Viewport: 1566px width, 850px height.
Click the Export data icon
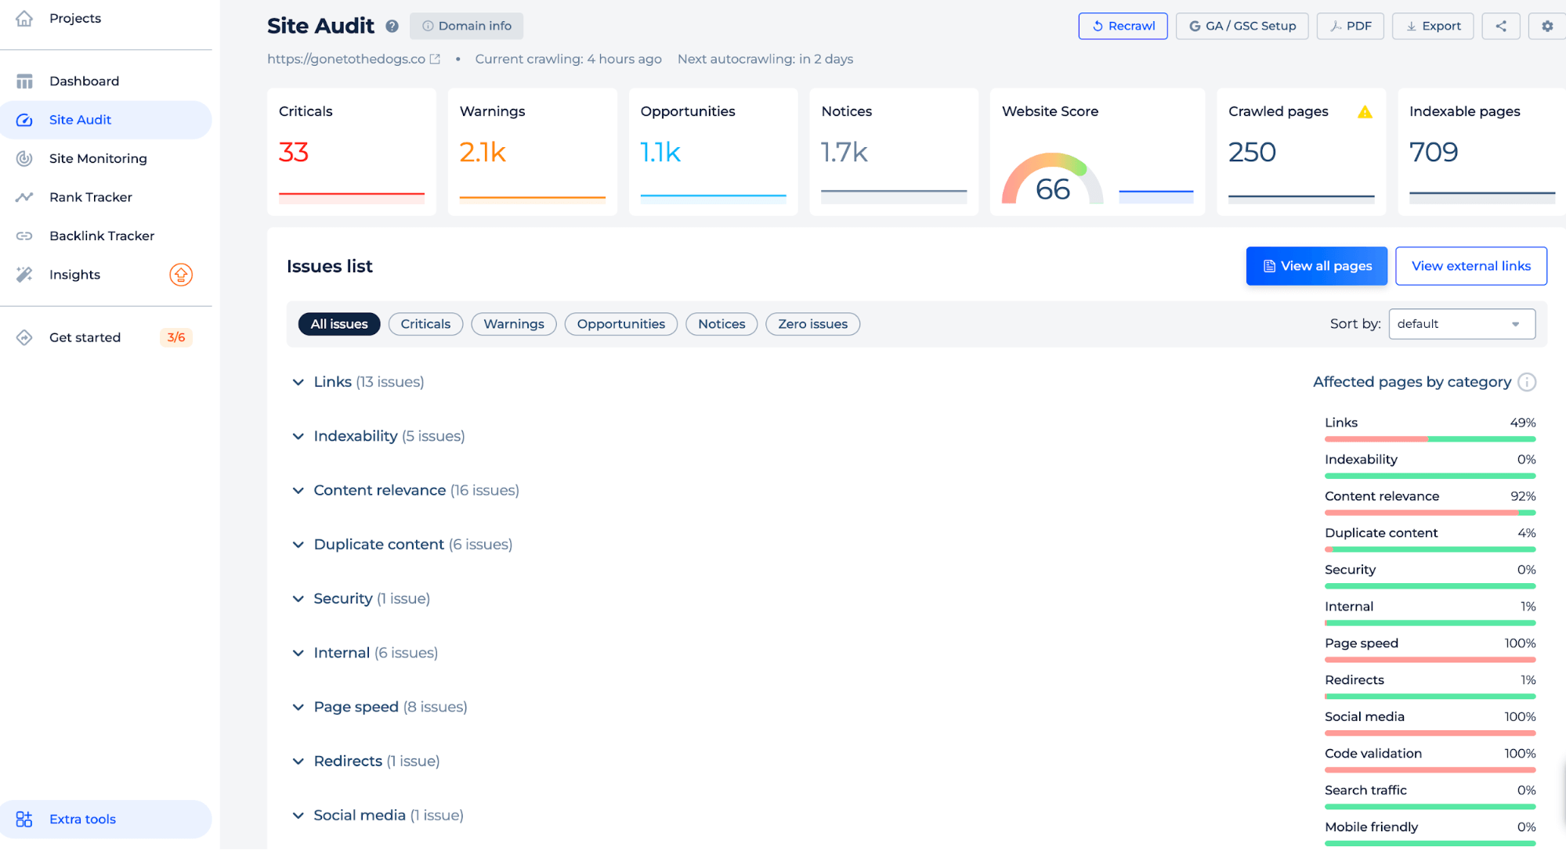[1433, 25]
